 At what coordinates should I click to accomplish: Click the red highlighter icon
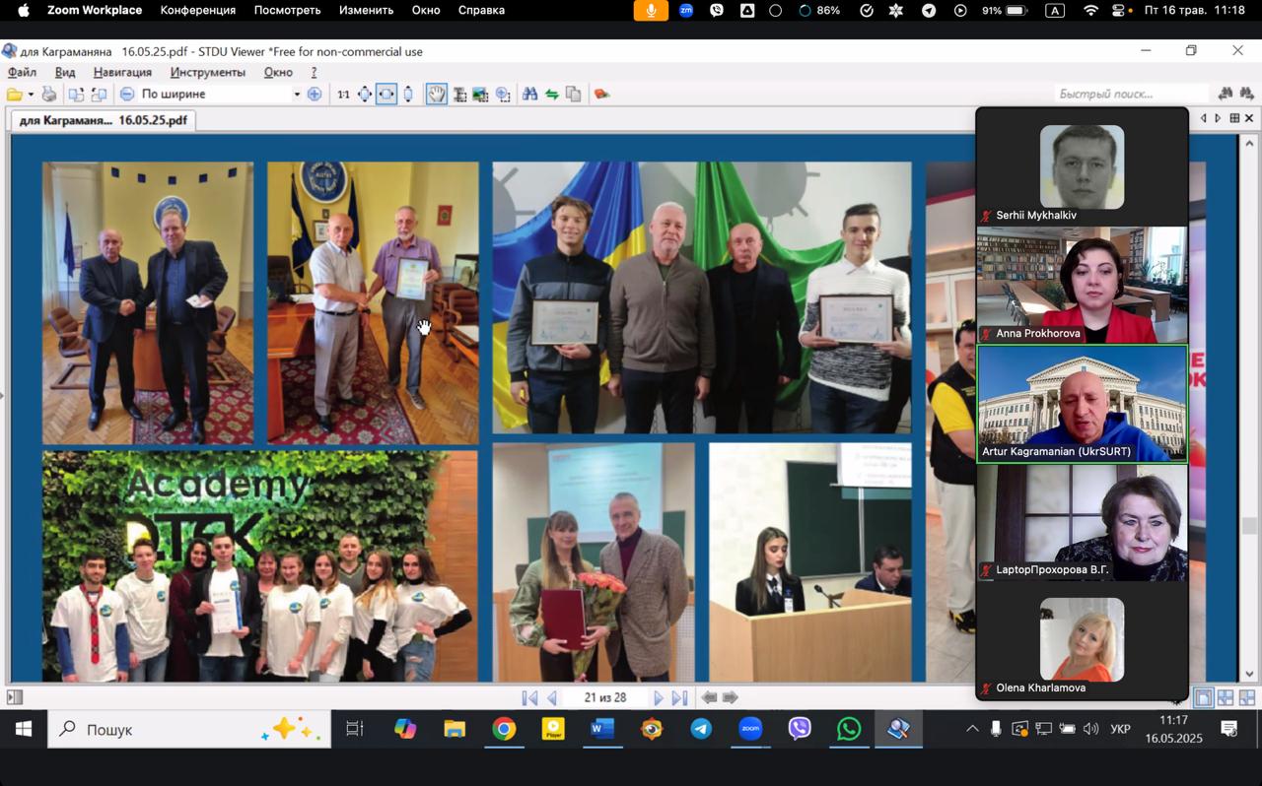click(601, 95)
